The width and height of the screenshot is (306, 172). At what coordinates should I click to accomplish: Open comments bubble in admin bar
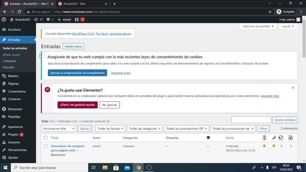point(50,20)
